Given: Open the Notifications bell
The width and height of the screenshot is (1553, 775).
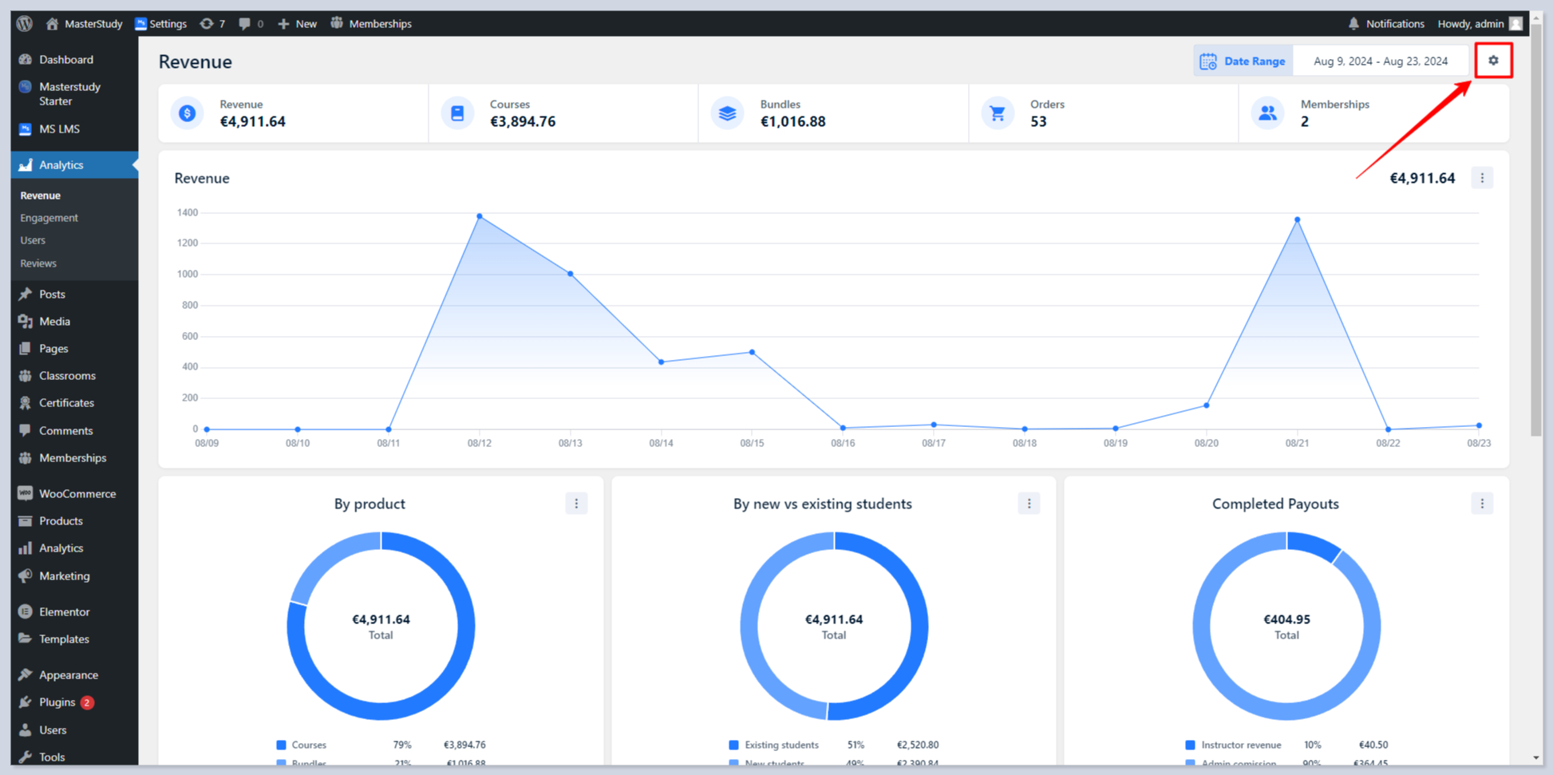Looking at the screenshot, I should (x=1353, y=23).
